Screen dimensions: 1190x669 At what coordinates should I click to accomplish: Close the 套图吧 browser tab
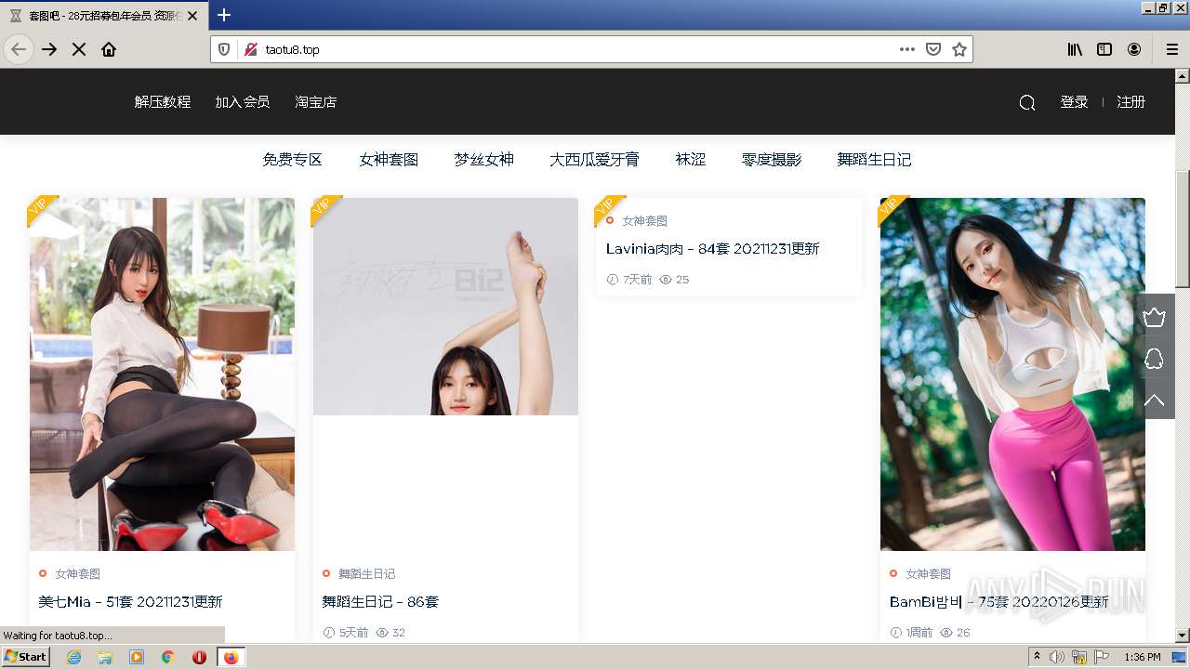(193, 16)
